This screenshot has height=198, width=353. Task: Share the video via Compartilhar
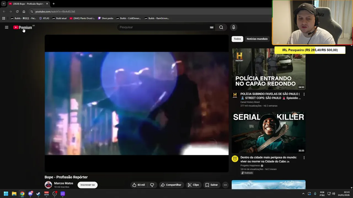click(x=171, y=185)
